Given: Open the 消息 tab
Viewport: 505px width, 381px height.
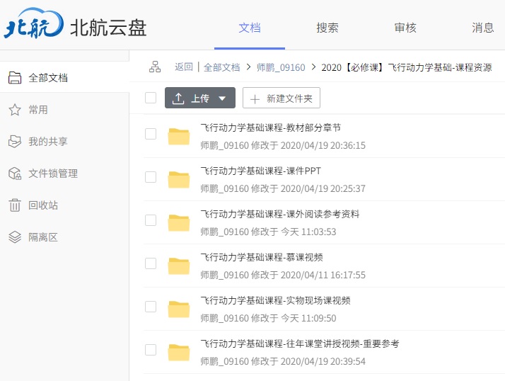Looking at the screenshot, I should coord(482,28).
